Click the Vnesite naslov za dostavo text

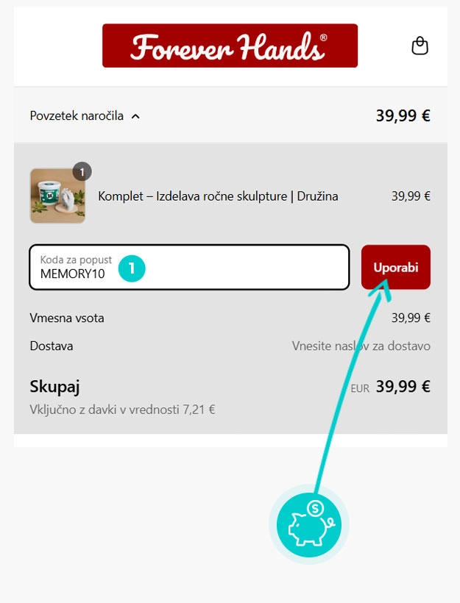361,346
